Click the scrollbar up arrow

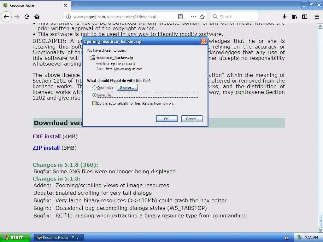pos(320,26)
